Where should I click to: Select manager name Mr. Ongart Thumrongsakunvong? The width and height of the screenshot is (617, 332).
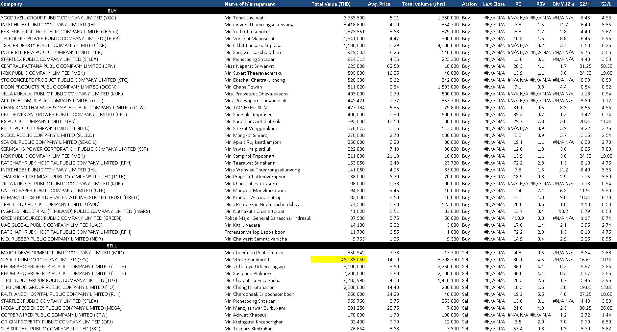click(x=259, y=25)
